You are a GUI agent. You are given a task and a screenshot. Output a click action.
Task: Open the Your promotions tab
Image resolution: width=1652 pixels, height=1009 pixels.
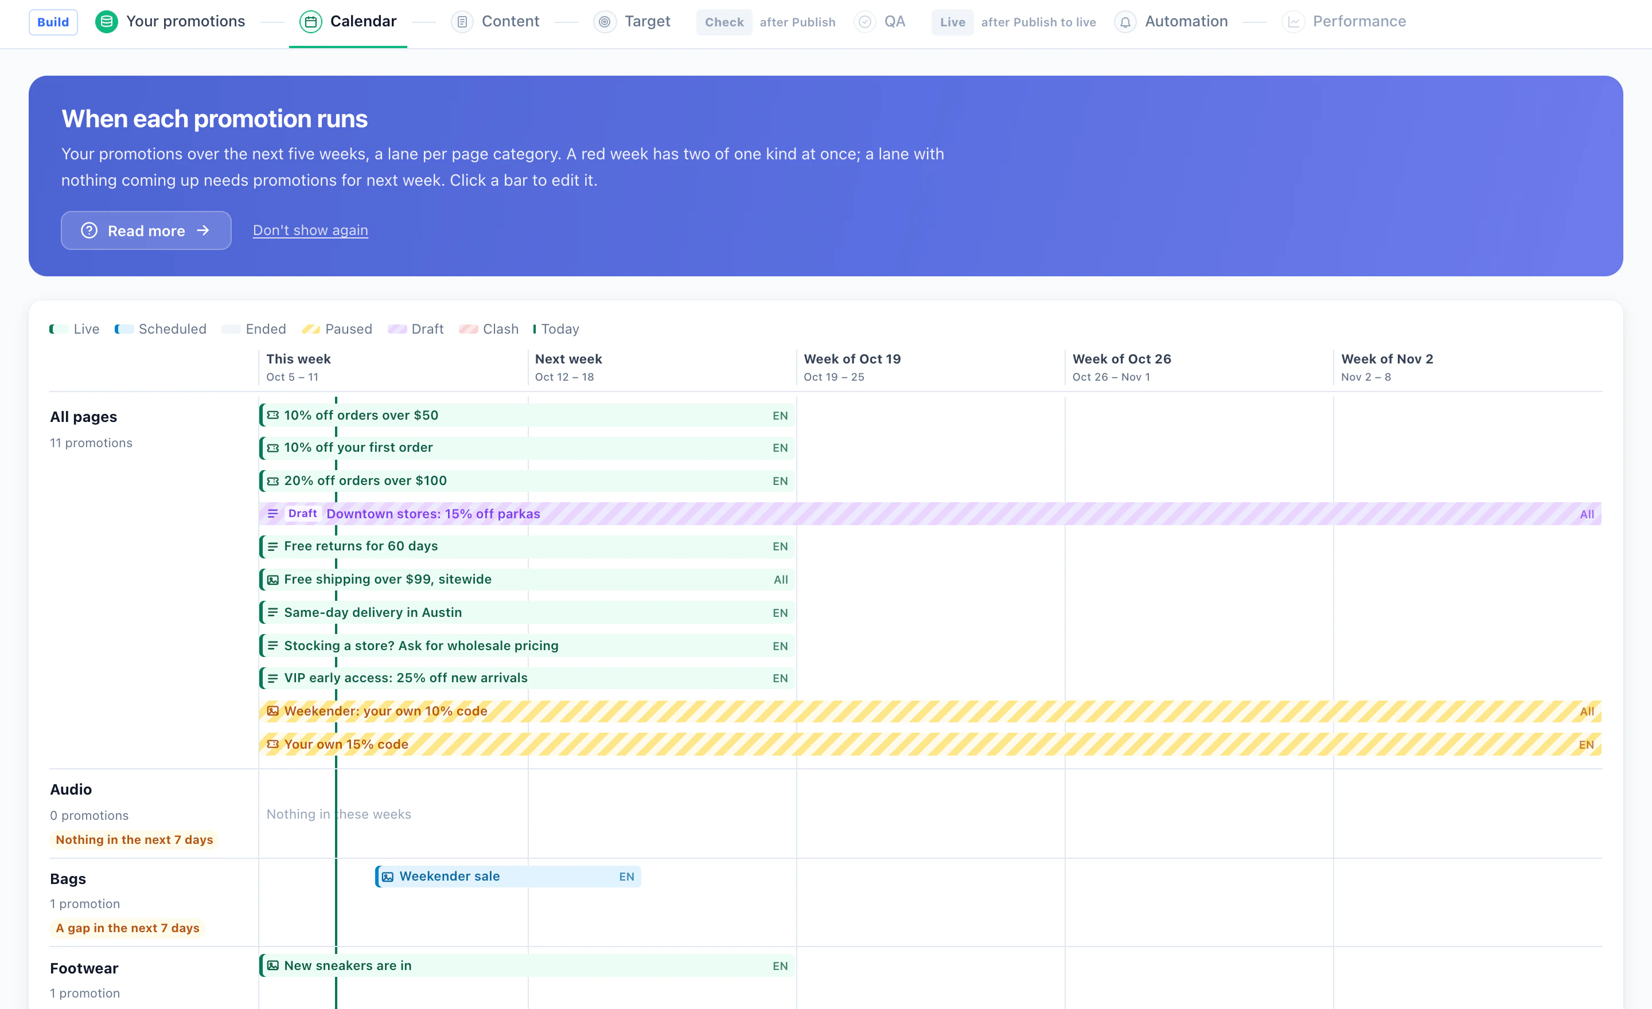170,21
